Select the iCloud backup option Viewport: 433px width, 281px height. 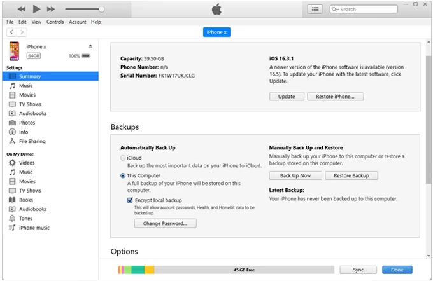tap(123, 157)
